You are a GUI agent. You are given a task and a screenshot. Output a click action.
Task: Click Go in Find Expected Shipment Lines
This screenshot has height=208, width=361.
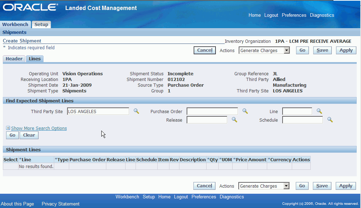pos(12,135)
